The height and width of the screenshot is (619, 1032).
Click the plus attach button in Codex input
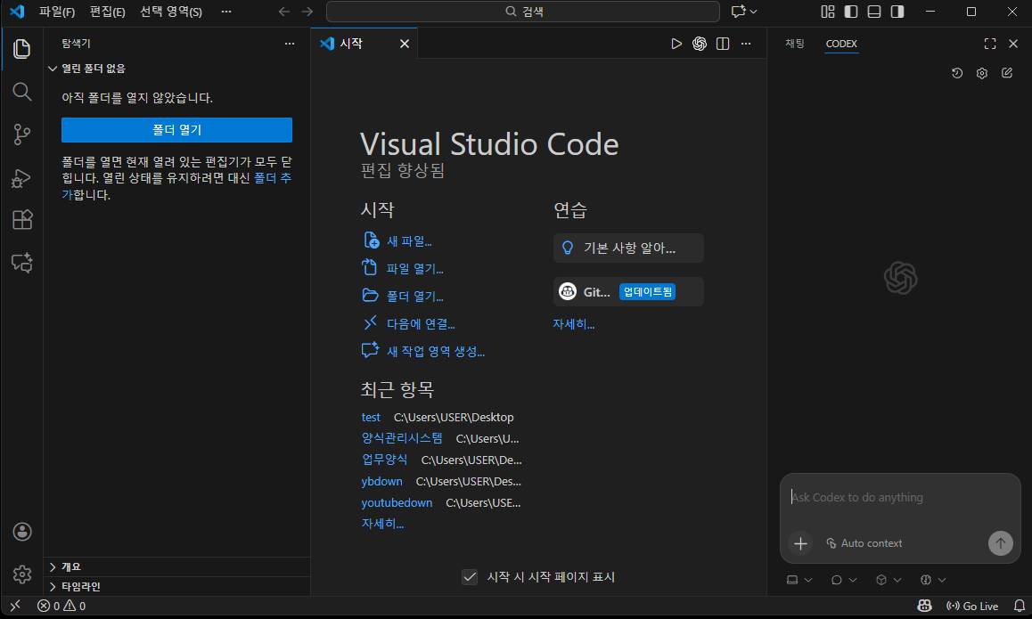click(x=800, y=543)
